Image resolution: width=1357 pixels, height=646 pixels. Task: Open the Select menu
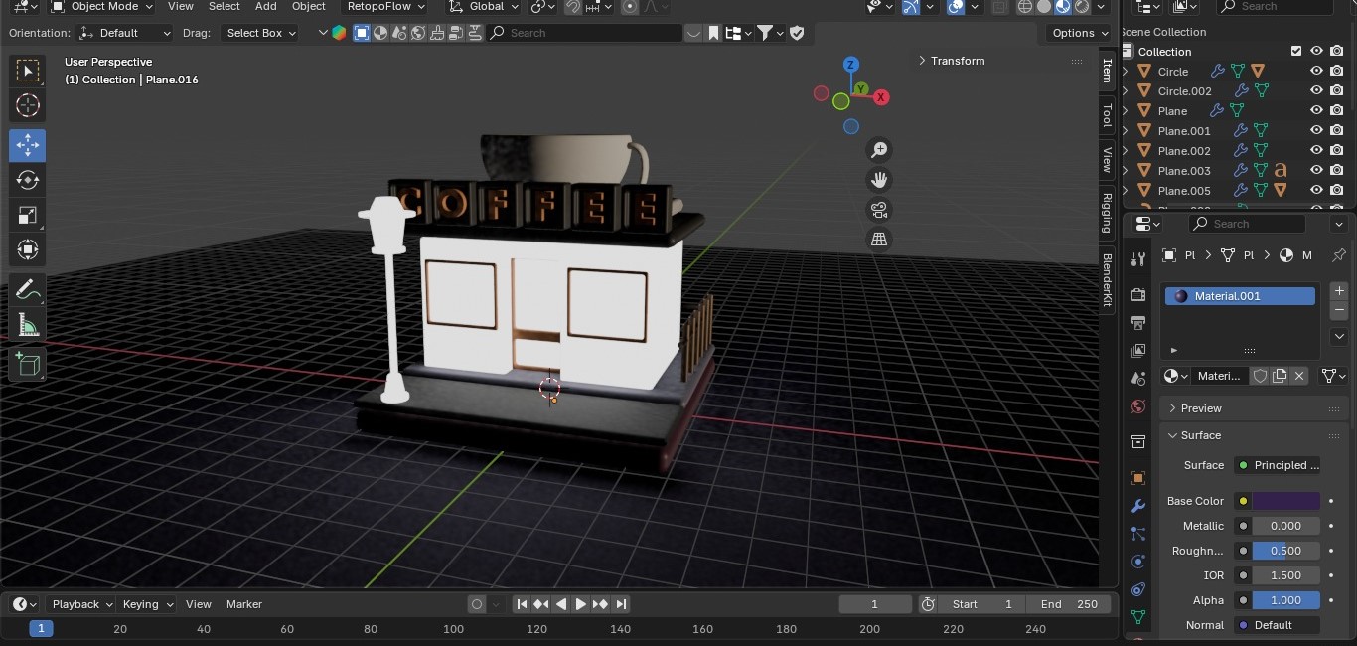[x=225, y=6]
